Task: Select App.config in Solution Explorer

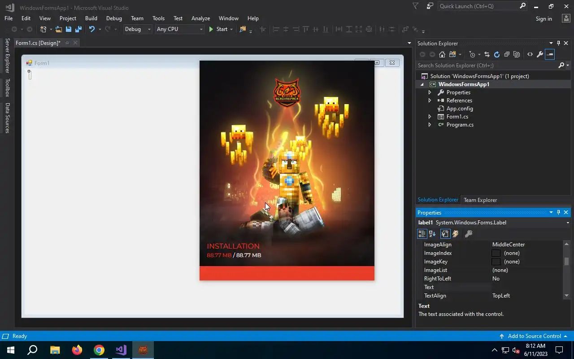Action: click(x=460, y=109)
